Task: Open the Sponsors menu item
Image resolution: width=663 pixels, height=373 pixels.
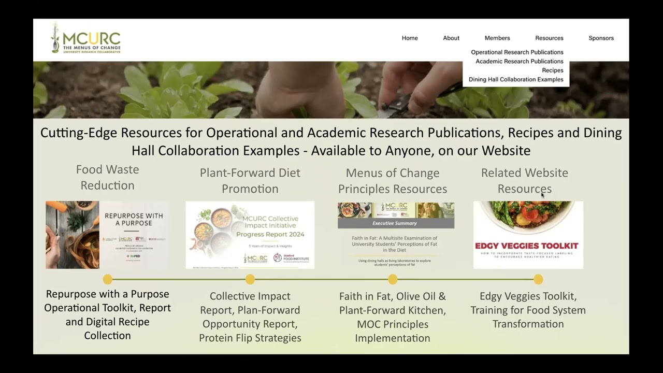Action: 601,38
